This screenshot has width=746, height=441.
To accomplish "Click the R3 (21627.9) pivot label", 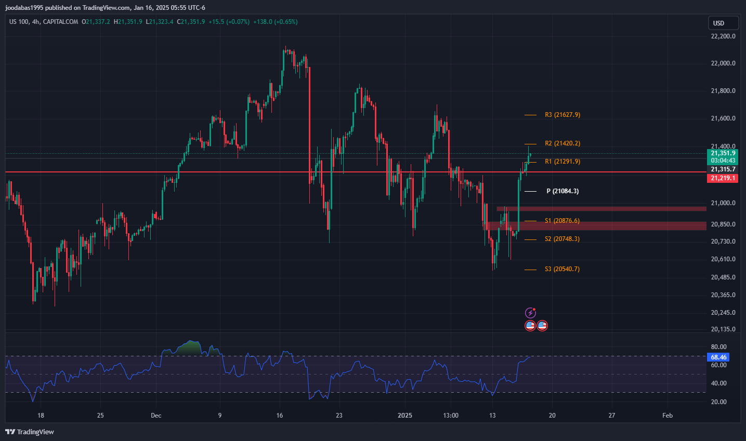I will pyautogui.click(x=562, y=115).
